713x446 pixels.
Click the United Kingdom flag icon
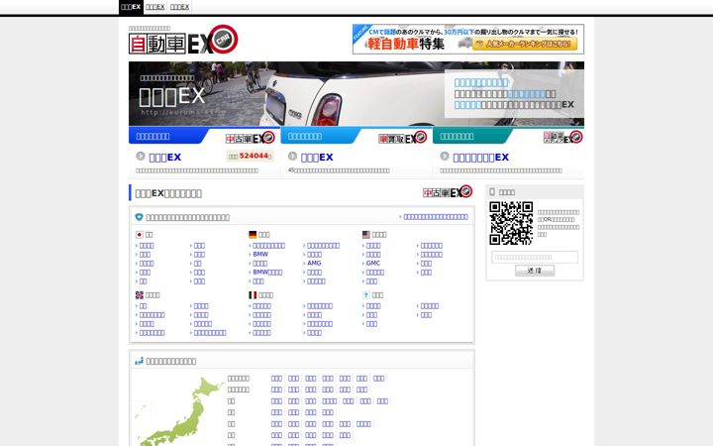(140, 295)
